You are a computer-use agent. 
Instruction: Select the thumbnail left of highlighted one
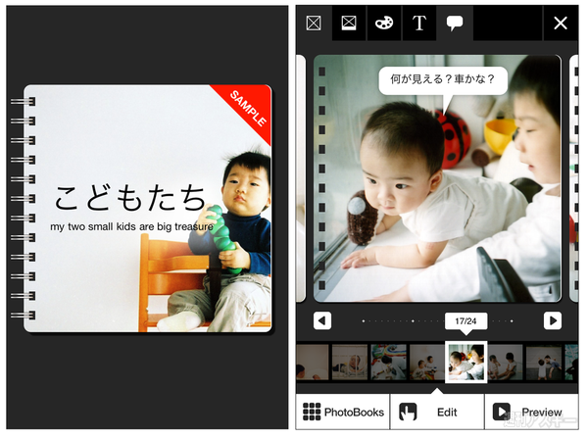click(x=426, y=363)
